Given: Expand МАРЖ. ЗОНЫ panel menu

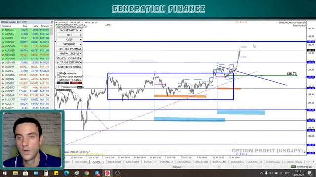Looking at the screenshot, I should click(x=70, y=54).
